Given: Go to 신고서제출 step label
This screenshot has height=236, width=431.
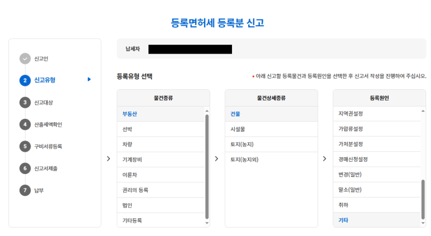Looking at the screenshot, I should (46, 168).
